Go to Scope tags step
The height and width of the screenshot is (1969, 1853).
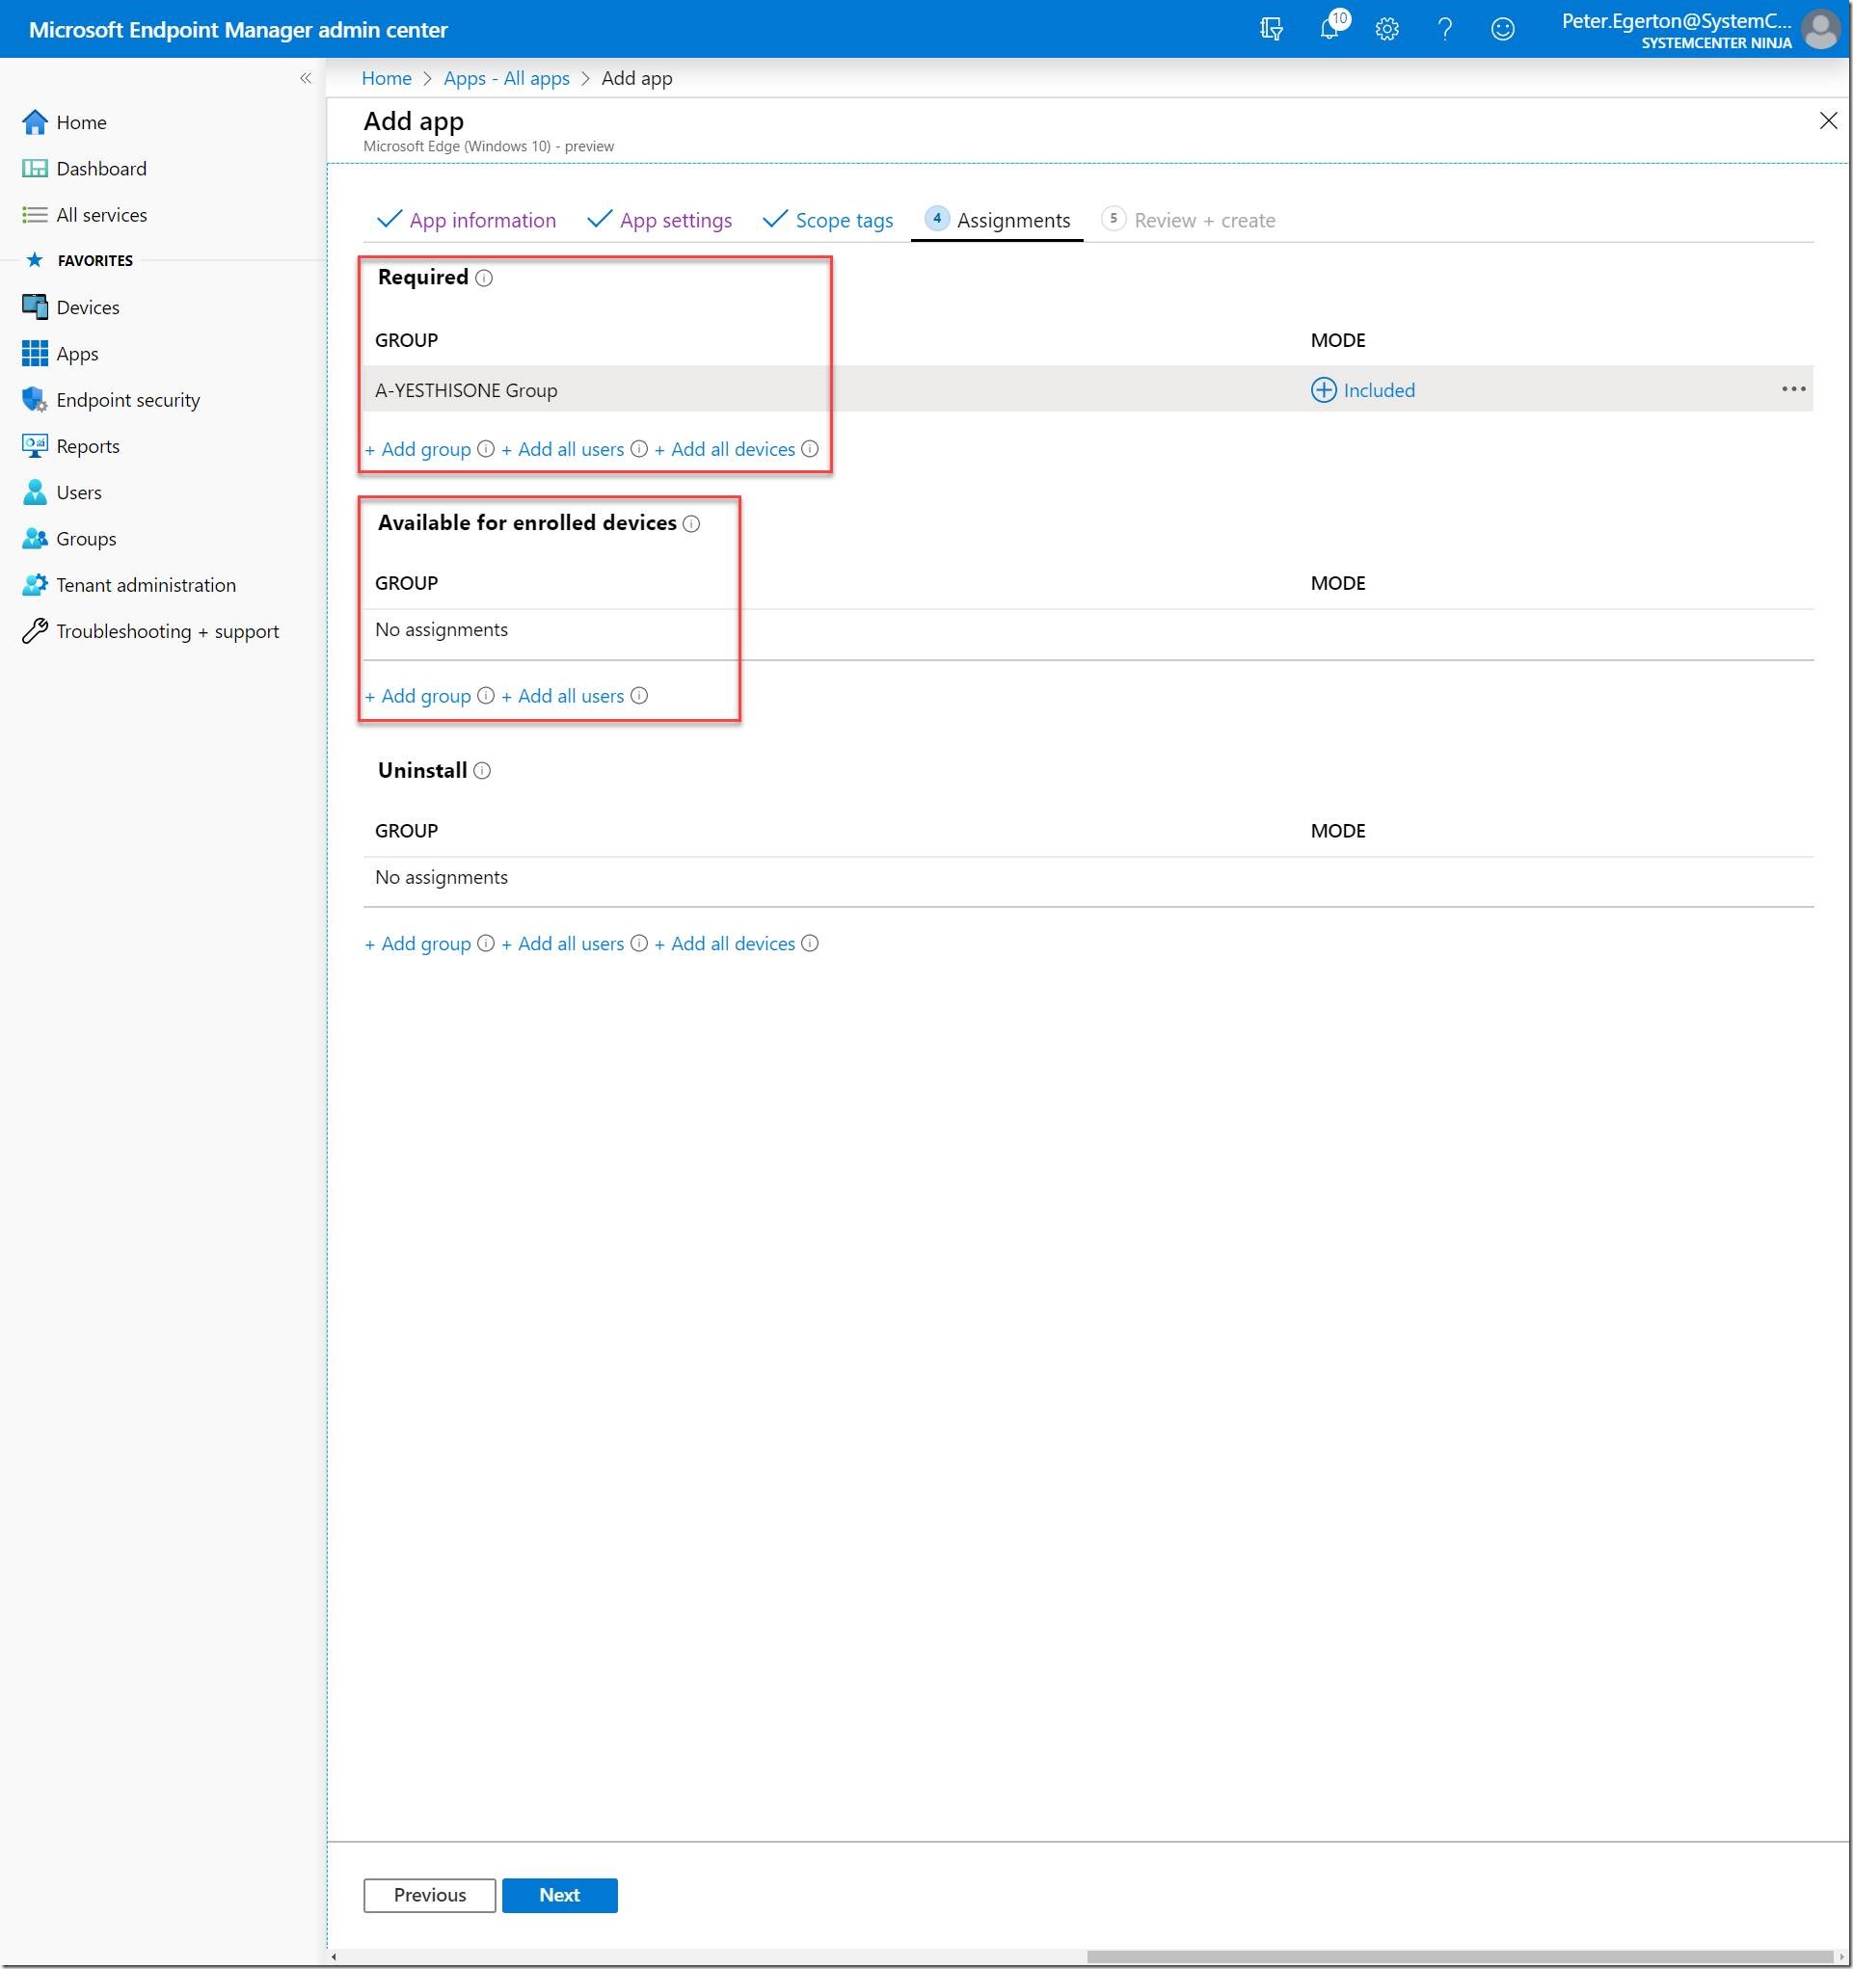pyautogui.click(x=844, y=221)
